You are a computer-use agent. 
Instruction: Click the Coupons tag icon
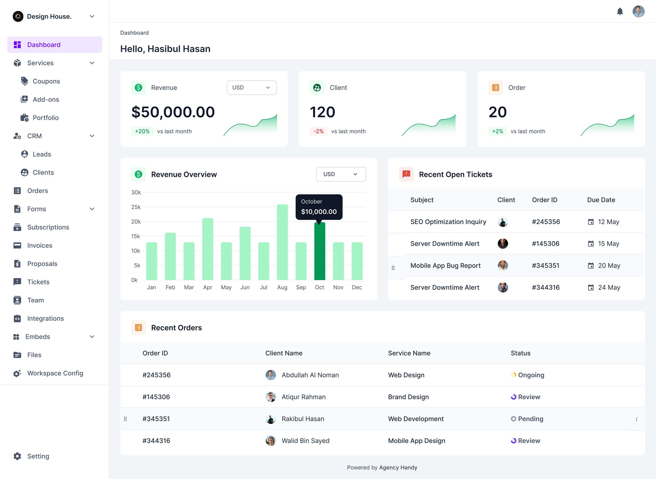(25, 81)
